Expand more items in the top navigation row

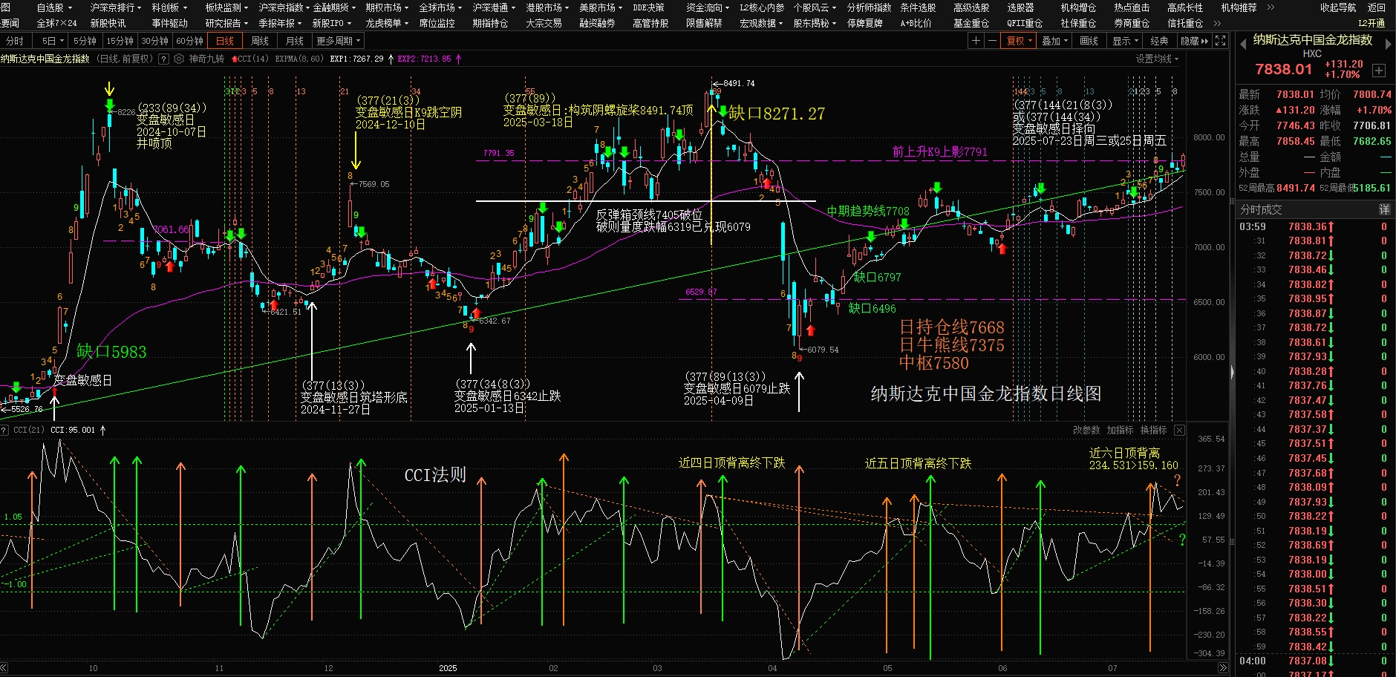[1271, 7]
